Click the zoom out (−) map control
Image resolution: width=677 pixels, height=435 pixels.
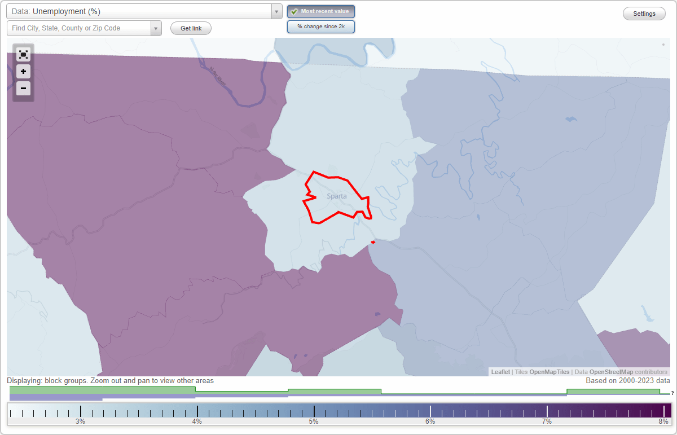click(23, 88)
